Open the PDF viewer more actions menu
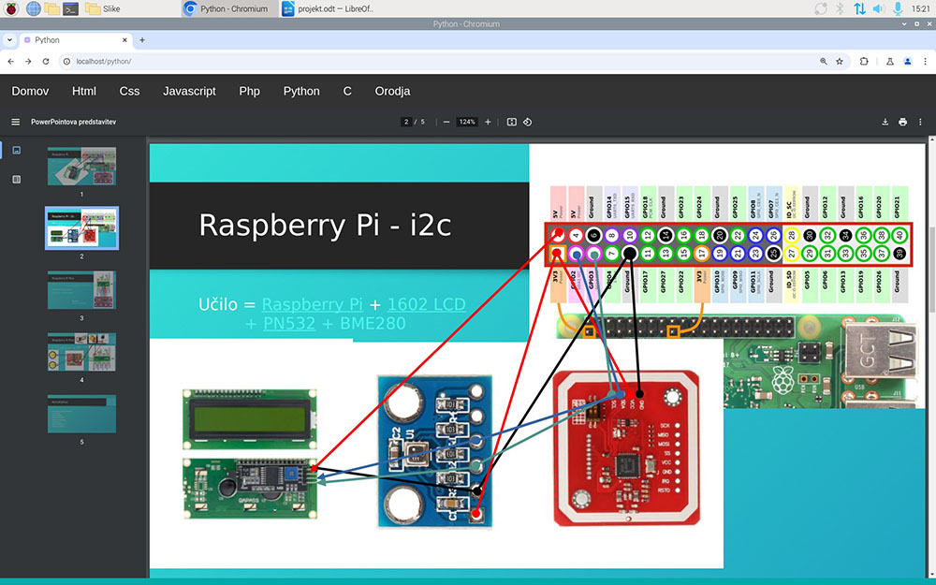 (x=920, y=122)
